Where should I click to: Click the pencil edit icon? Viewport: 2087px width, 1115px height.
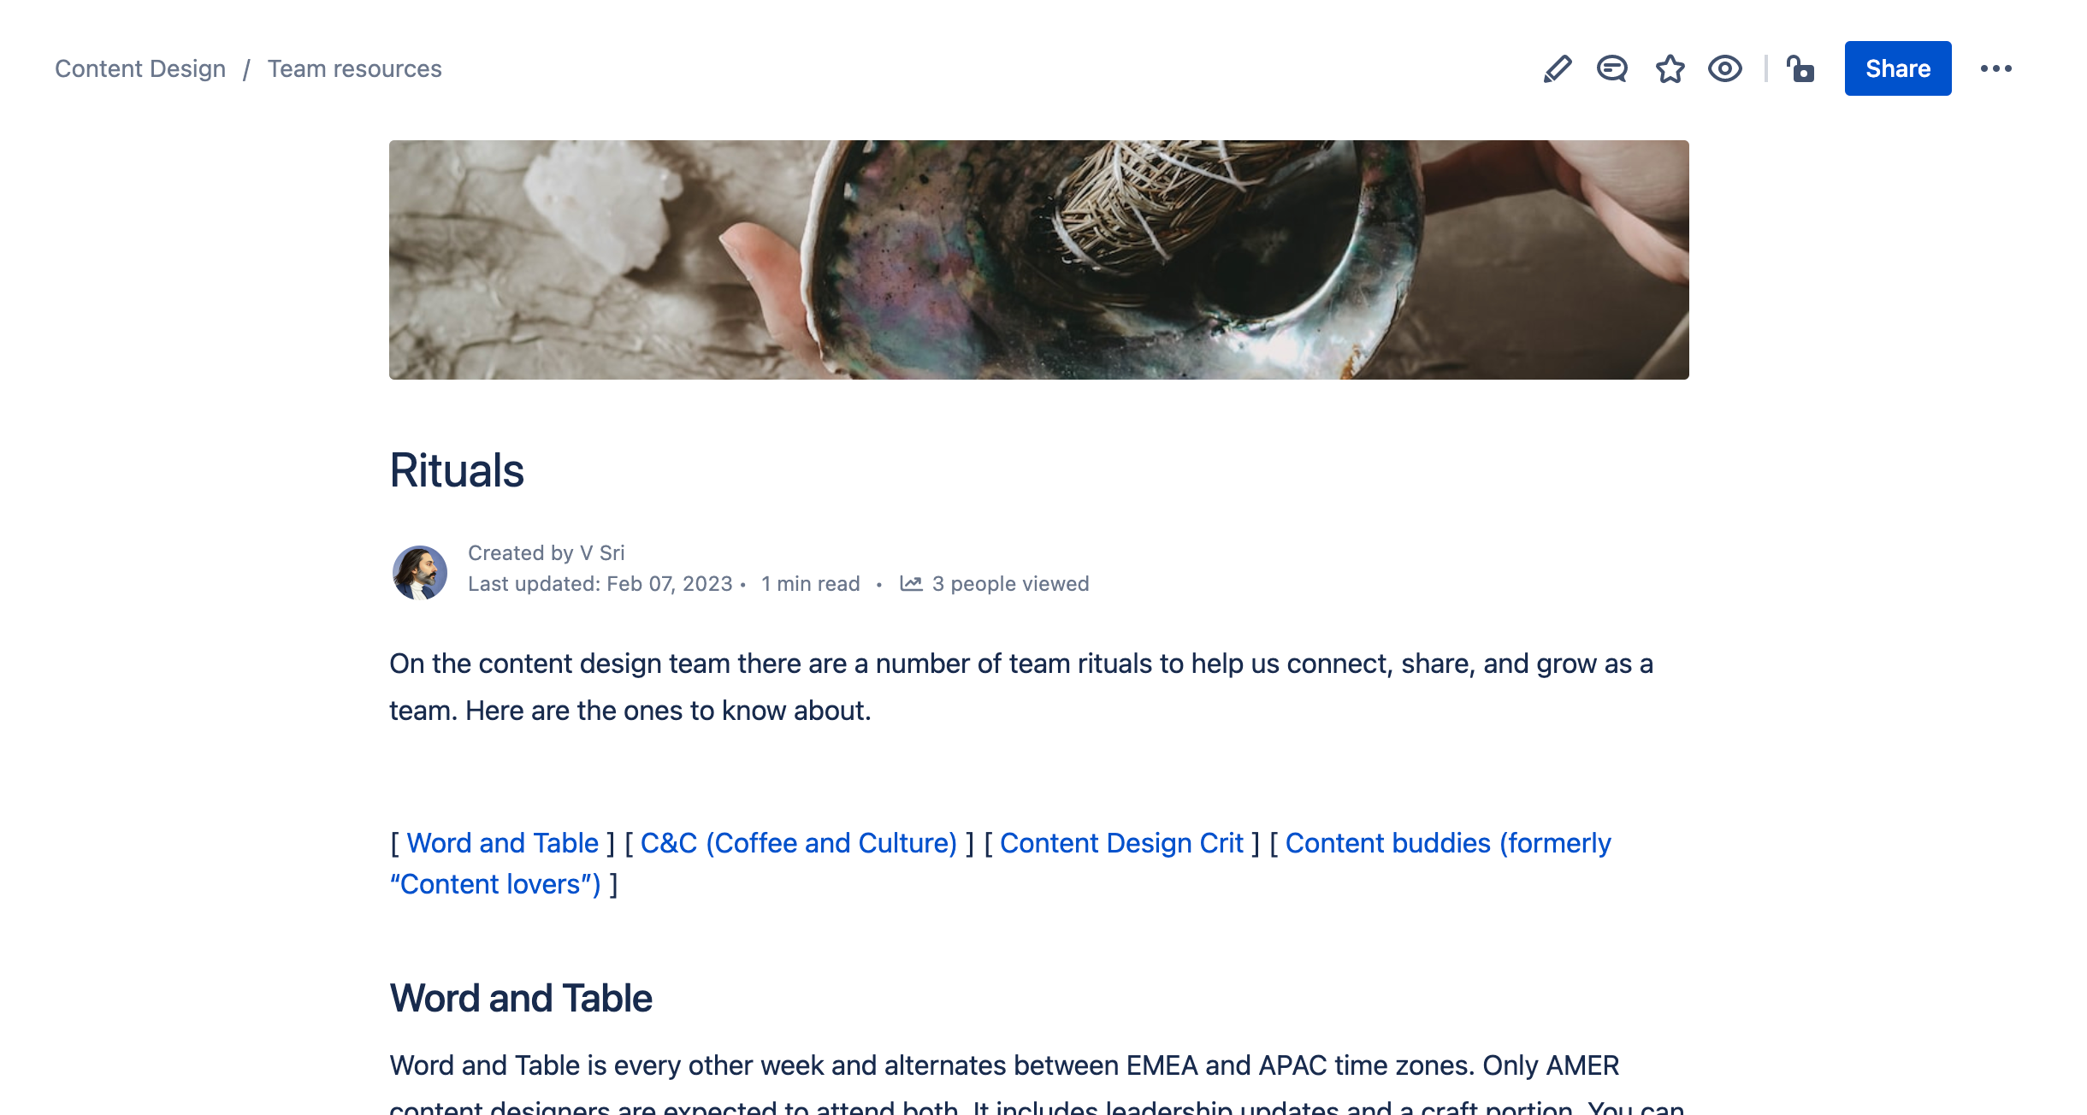(x=1558, y=68)
